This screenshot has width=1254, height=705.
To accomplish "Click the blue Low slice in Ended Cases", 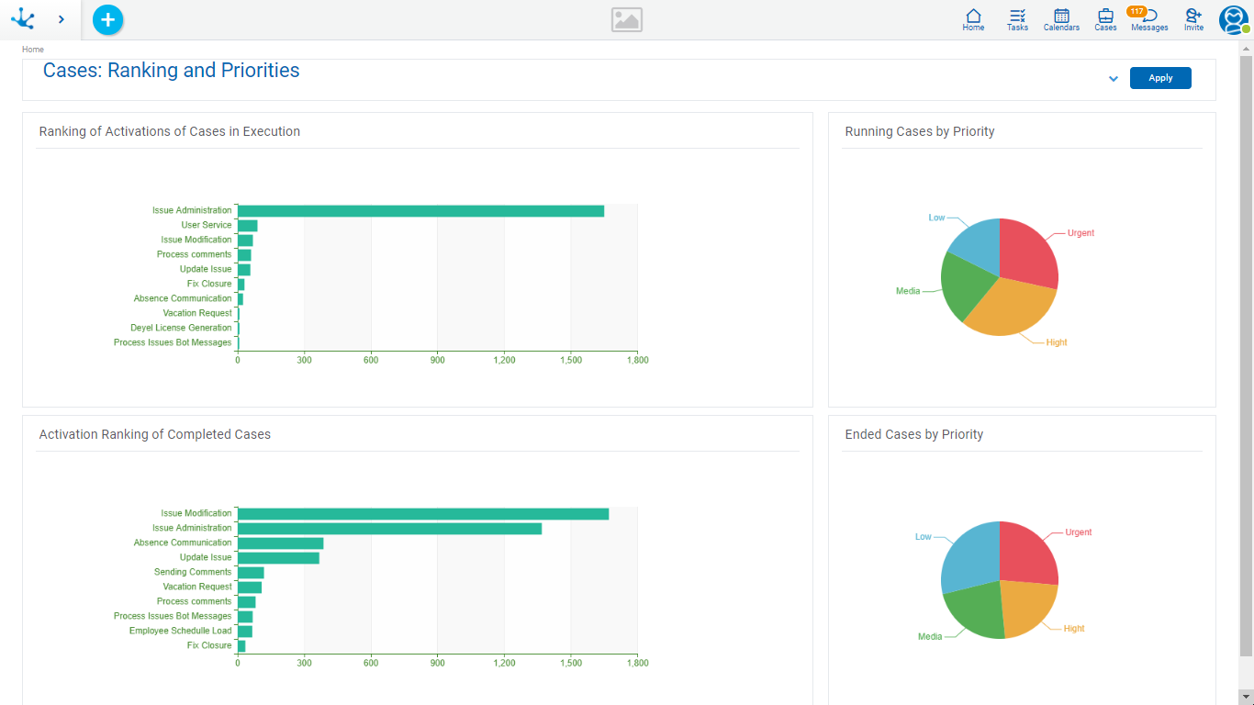I will click(969, 555).
